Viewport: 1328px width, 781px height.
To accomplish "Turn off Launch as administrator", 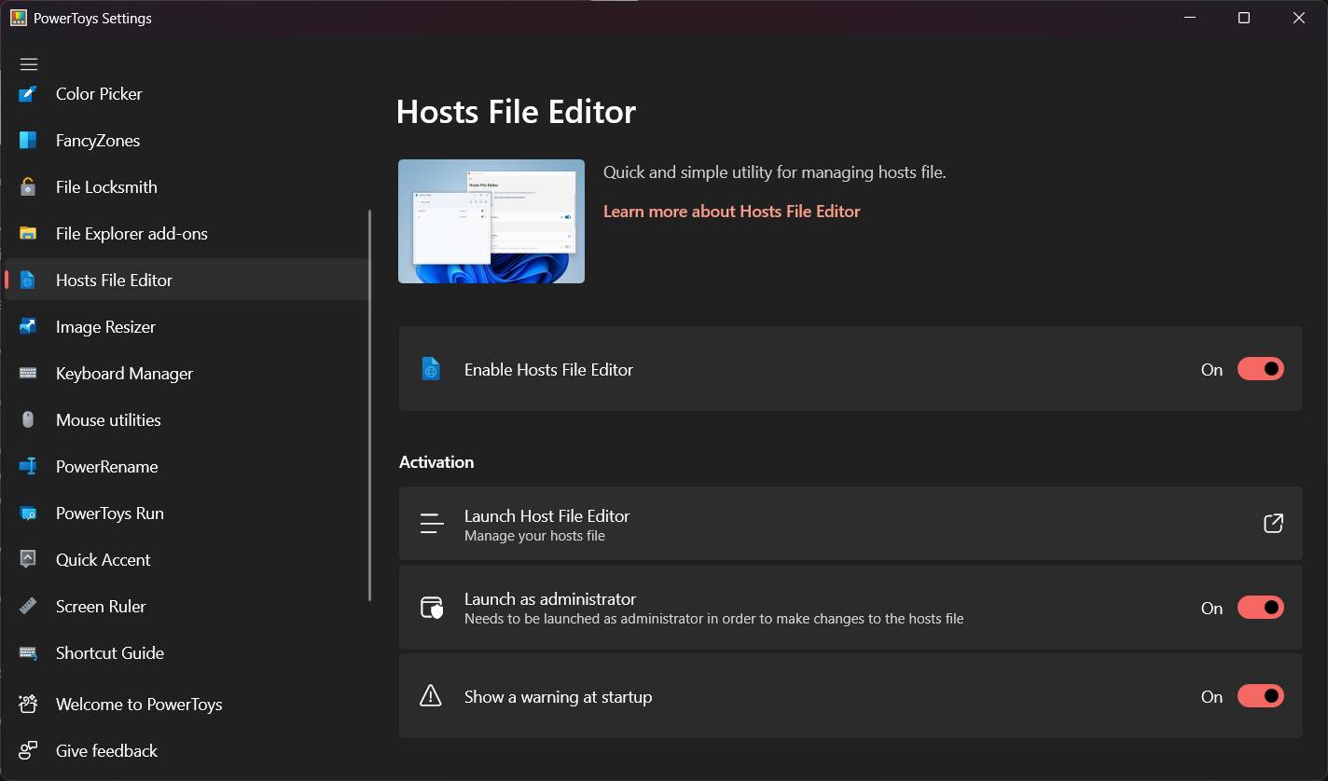I will 1261,607.
